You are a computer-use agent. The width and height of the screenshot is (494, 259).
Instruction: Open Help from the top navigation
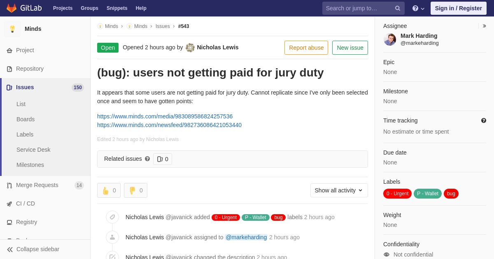[x=141, y=8]
